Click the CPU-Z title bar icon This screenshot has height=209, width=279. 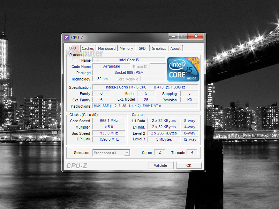pyautogui.click(x=66, y=38)
